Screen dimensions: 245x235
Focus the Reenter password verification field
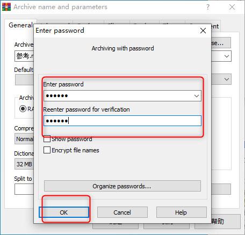coord(122,121)
